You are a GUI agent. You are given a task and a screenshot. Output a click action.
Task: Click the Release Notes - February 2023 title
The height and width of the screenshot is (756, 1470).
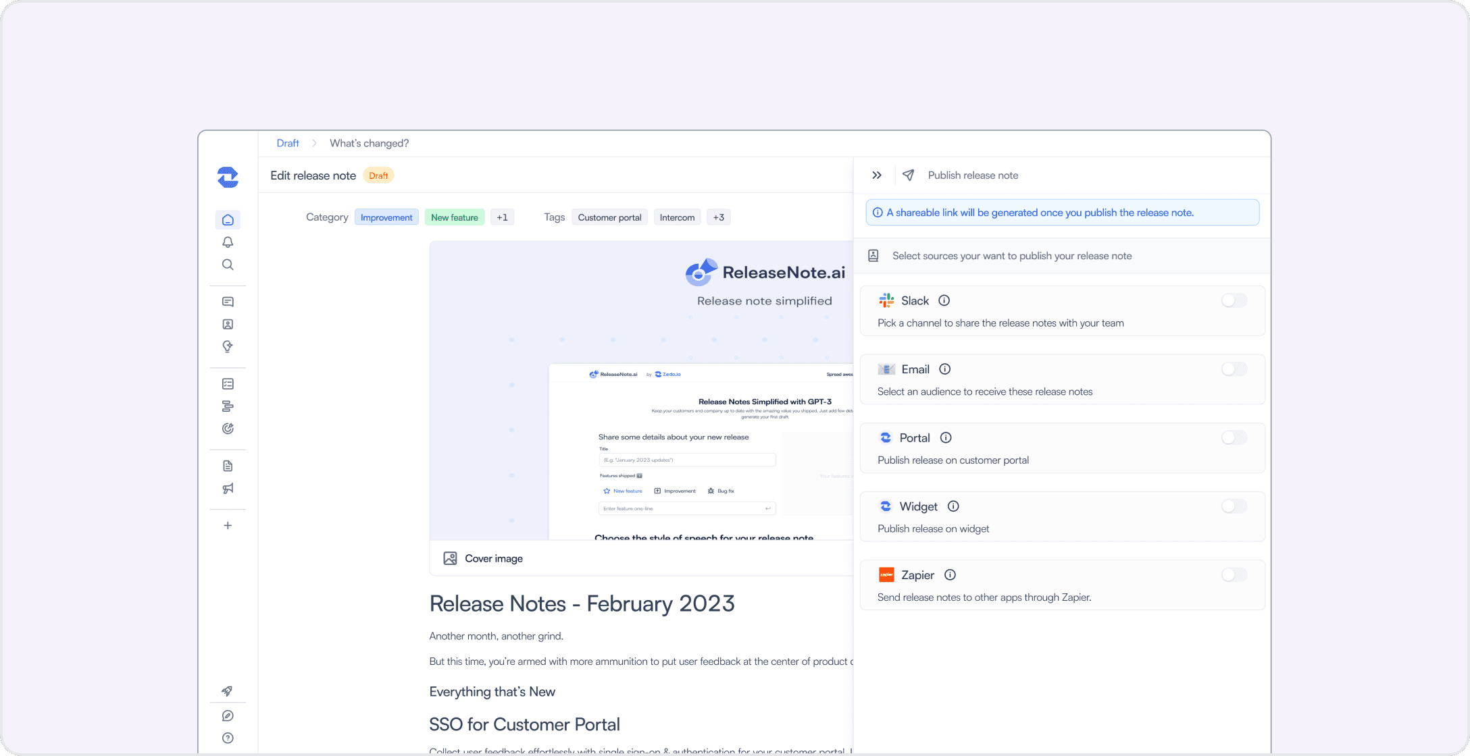coord(582,603)
